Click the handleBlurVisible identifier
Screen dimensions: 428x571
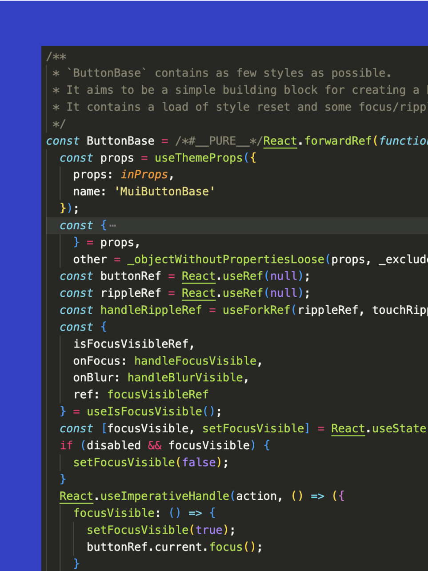pyautogui.click(x=186, y=377)
